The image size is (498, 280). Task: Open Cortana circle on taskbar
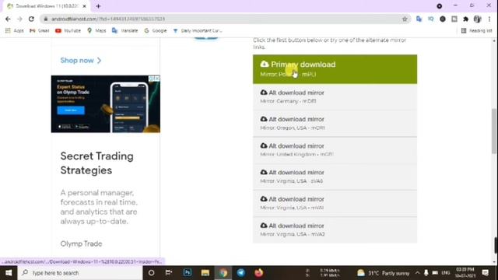pyautogui.click(x=151, y=273)
